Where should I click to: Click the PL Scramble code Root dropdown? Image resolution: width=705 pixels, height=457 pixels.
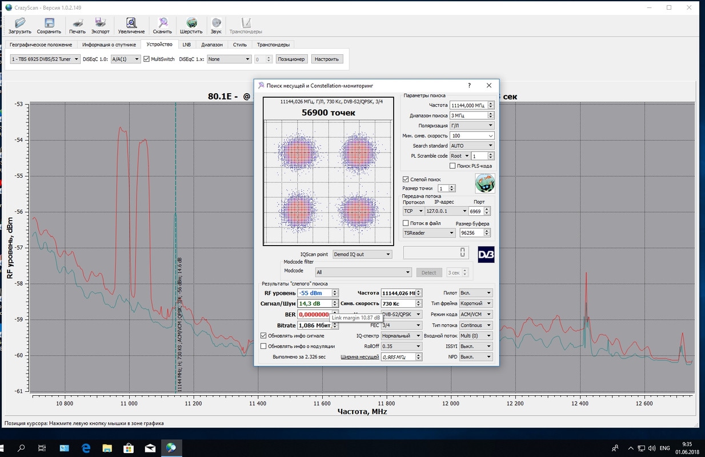[x=459, y=156]
